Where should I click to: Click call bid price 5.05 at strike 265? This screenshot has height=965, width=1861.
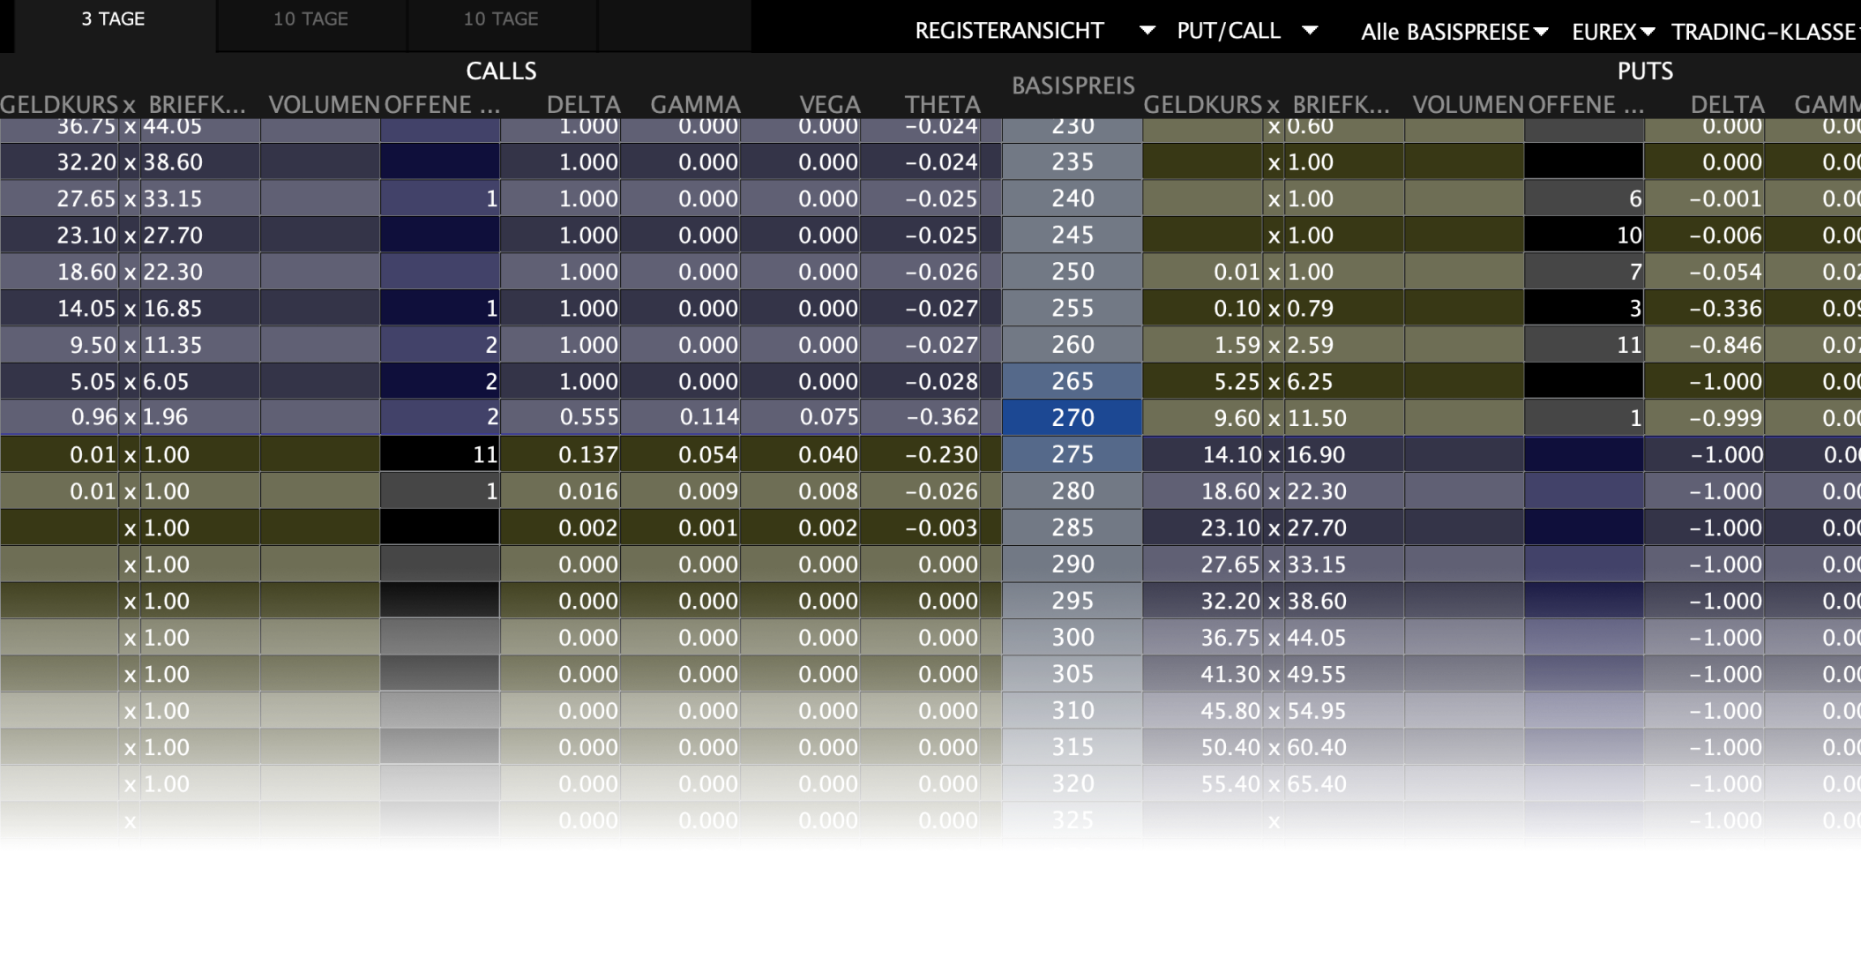tap(93, 382)
